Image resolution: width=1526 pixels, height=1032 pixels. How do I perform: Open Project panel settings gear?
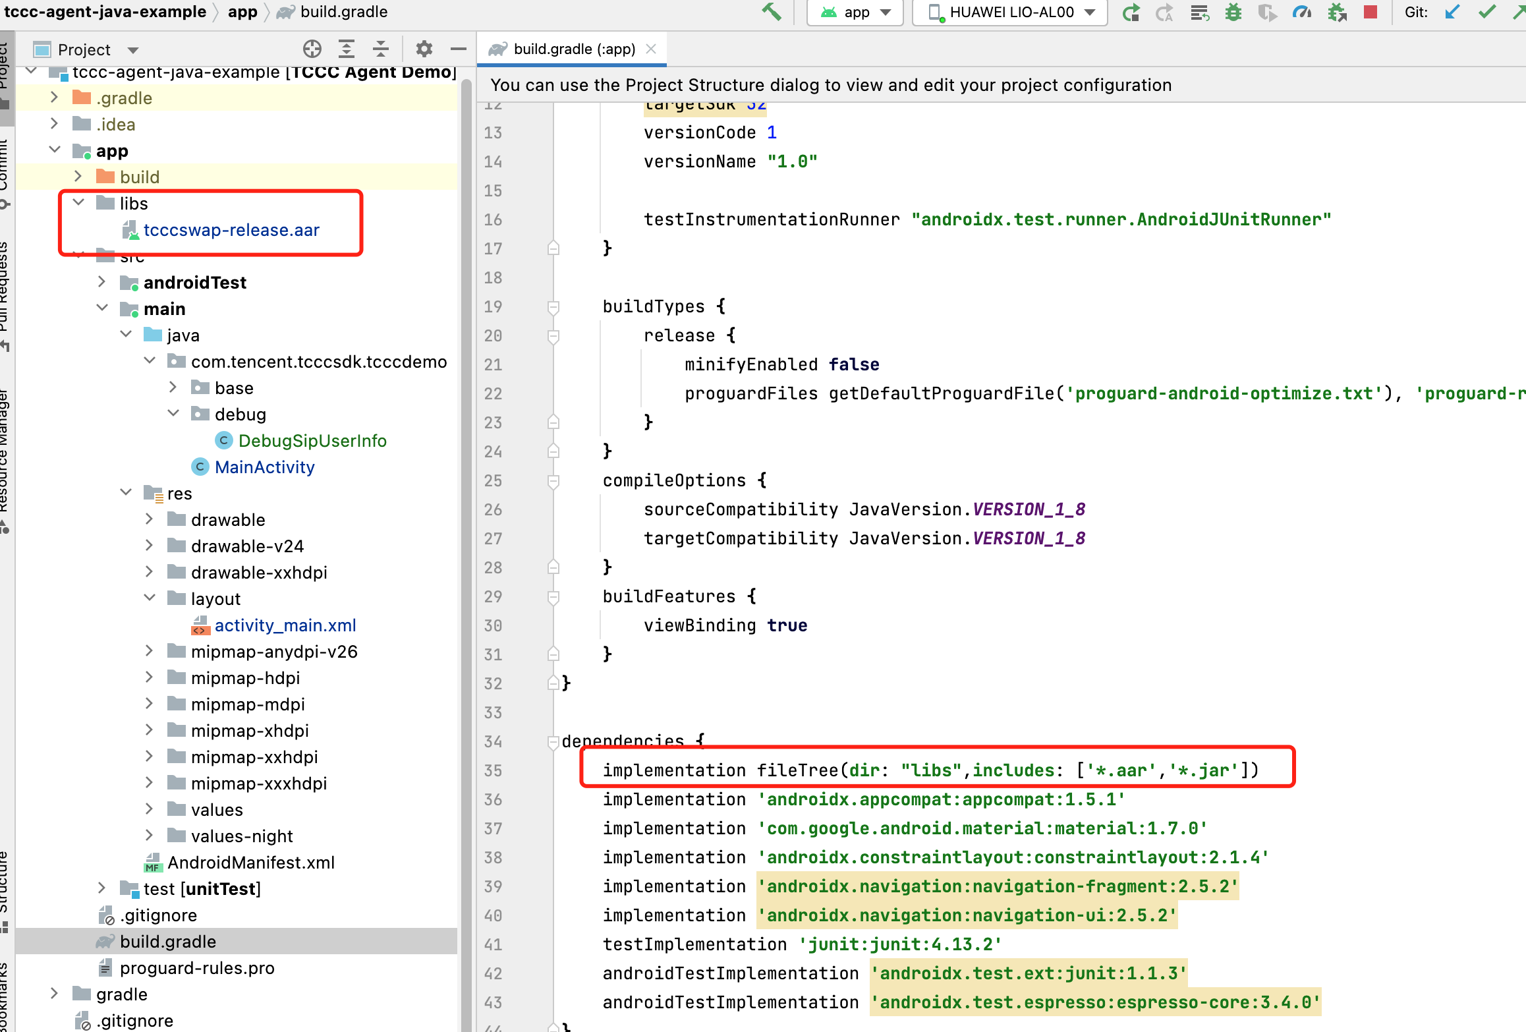(424, 49)
